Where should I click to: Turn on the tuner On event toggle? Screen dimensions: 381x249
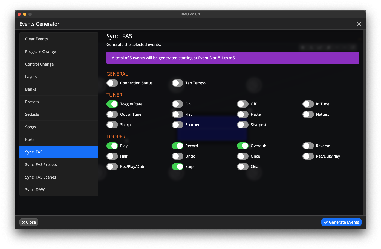tap(178, 104)
